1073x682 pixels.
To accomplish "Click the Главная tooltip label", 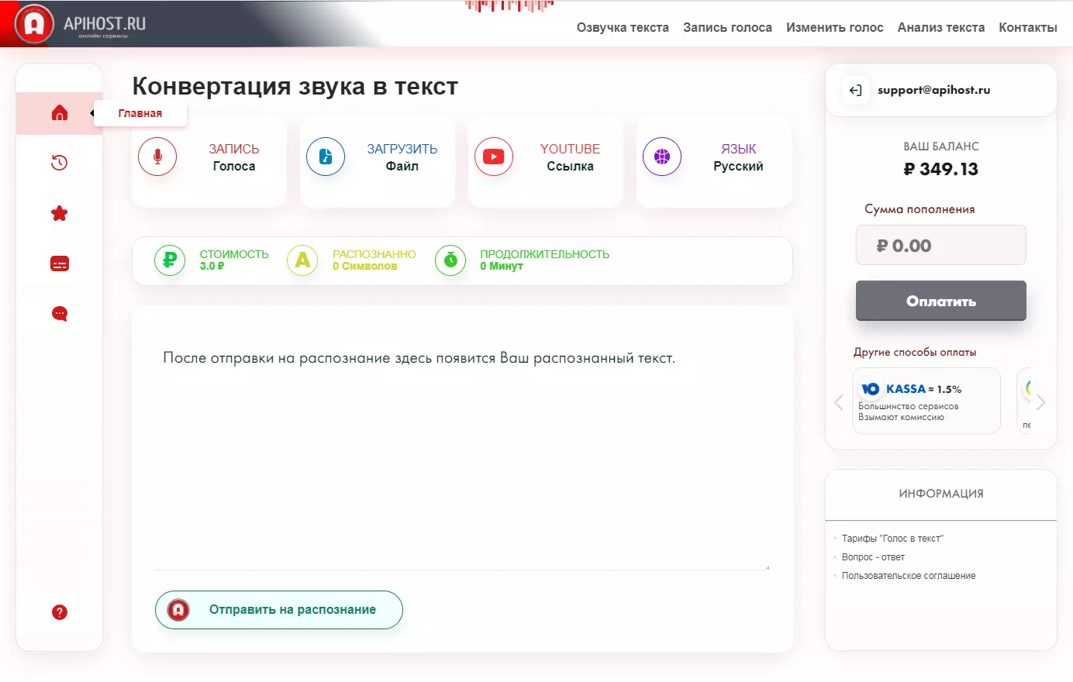I will pos(140,113).
